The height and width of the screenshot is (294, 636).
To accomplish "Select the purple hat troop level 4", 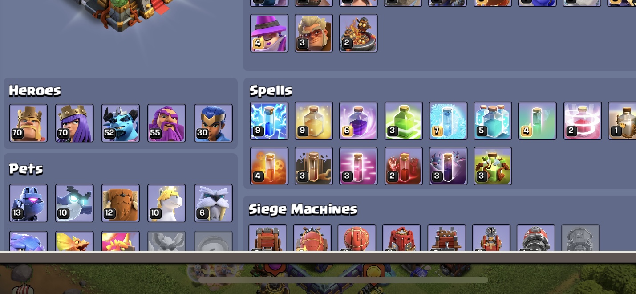I will click(x=269, y=33).
